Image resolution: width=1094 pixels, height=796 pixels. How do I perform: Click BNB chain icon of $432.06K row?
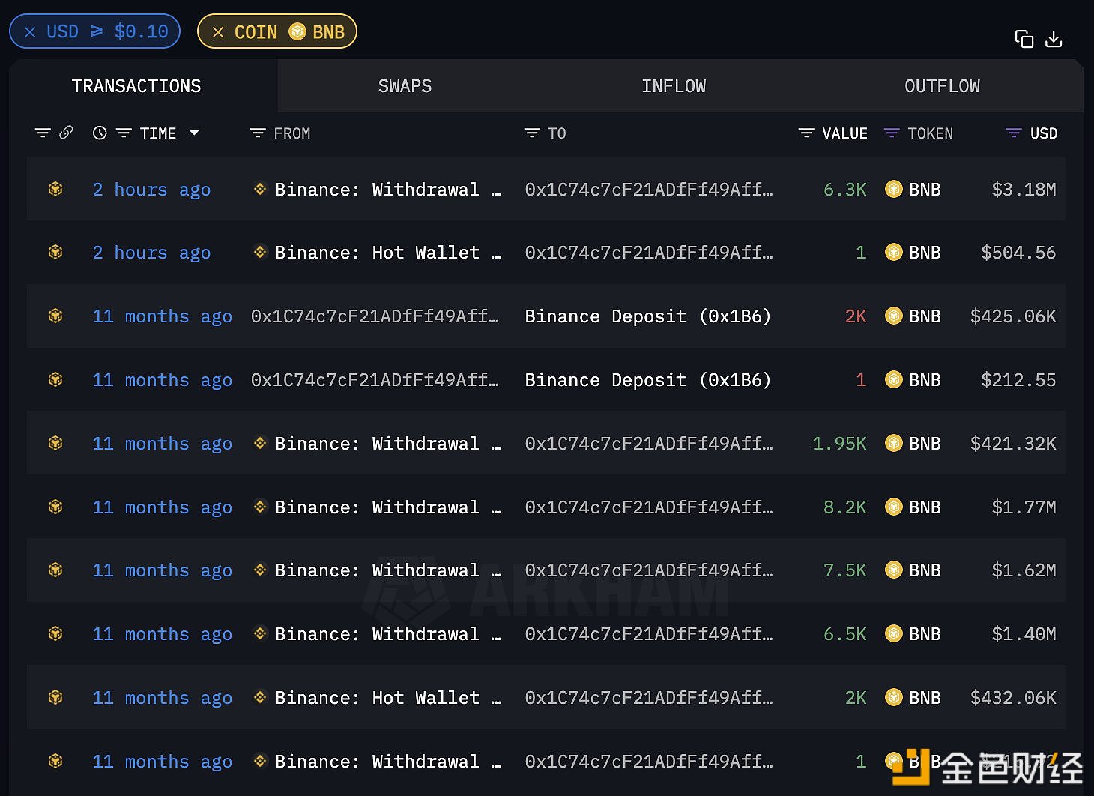[55, 697]
